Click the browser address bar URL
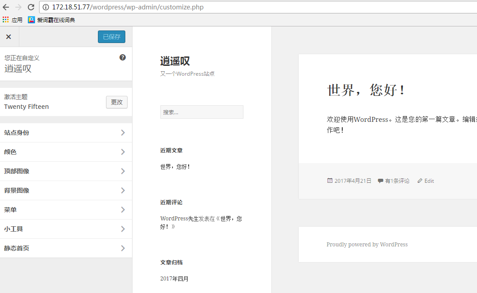This screenshot has height=293, width=477. [x=128, y=7]
